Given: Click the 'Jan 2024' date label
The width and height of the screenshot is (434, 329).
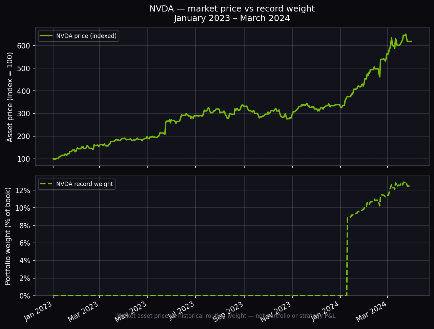Looking at the screenshot, I should [x=326, y=311].
